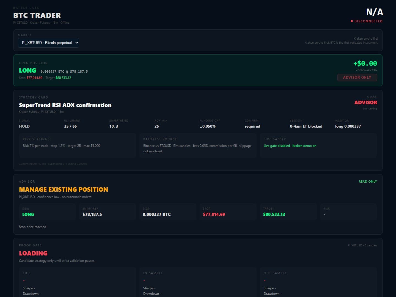Click the HOLD signal value
396x297 pixels.
(24, 126)
